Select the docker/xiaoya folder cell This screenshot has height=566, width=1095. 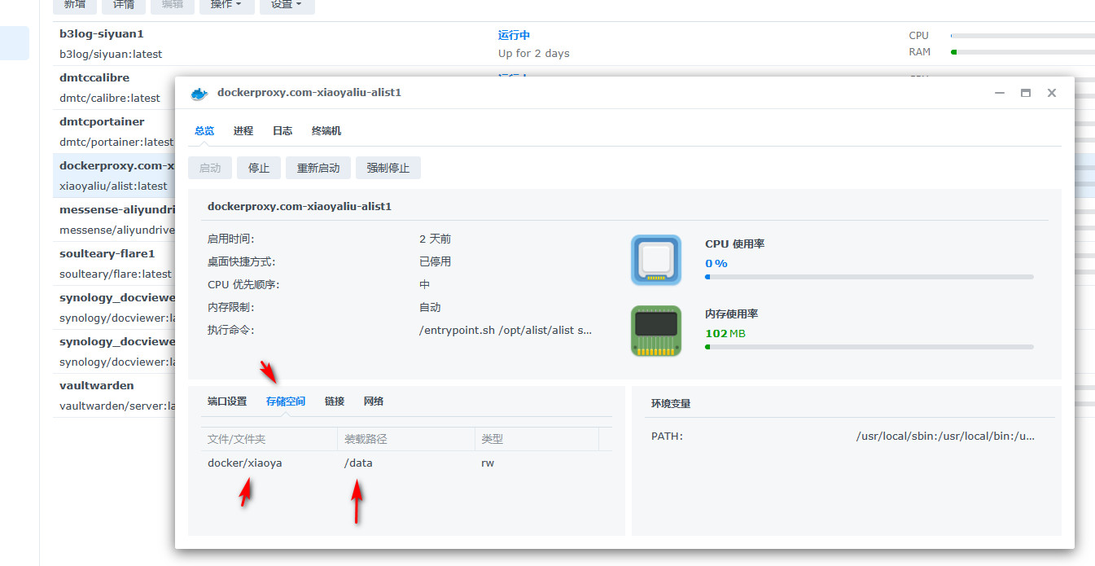245,463
